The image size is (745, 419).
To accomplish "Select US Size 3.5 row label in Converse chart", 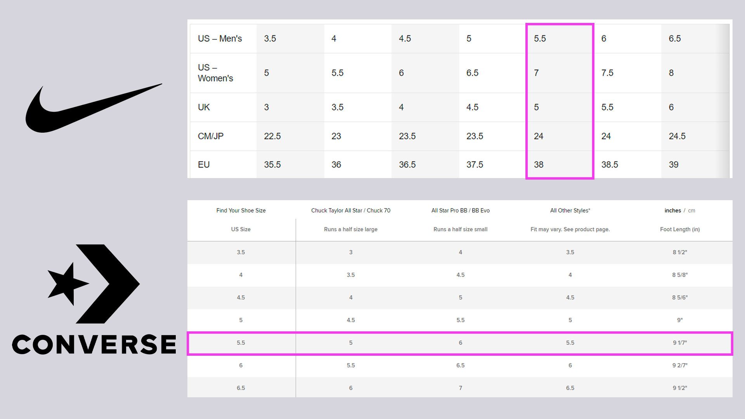I will point(241,252).
